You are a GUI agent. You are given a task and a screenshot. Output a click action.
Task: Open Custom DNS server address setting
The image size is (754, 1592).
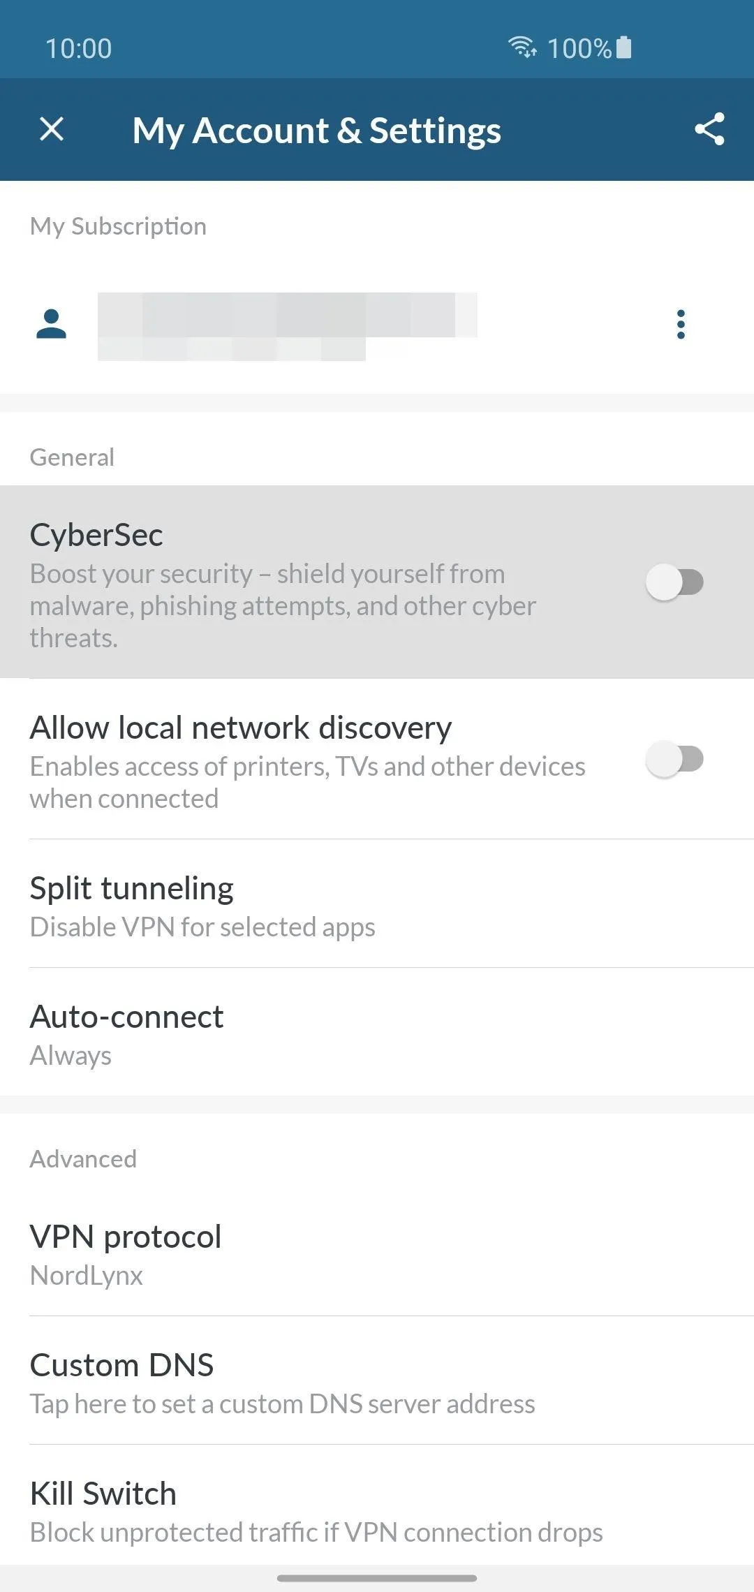(377, 1381)
